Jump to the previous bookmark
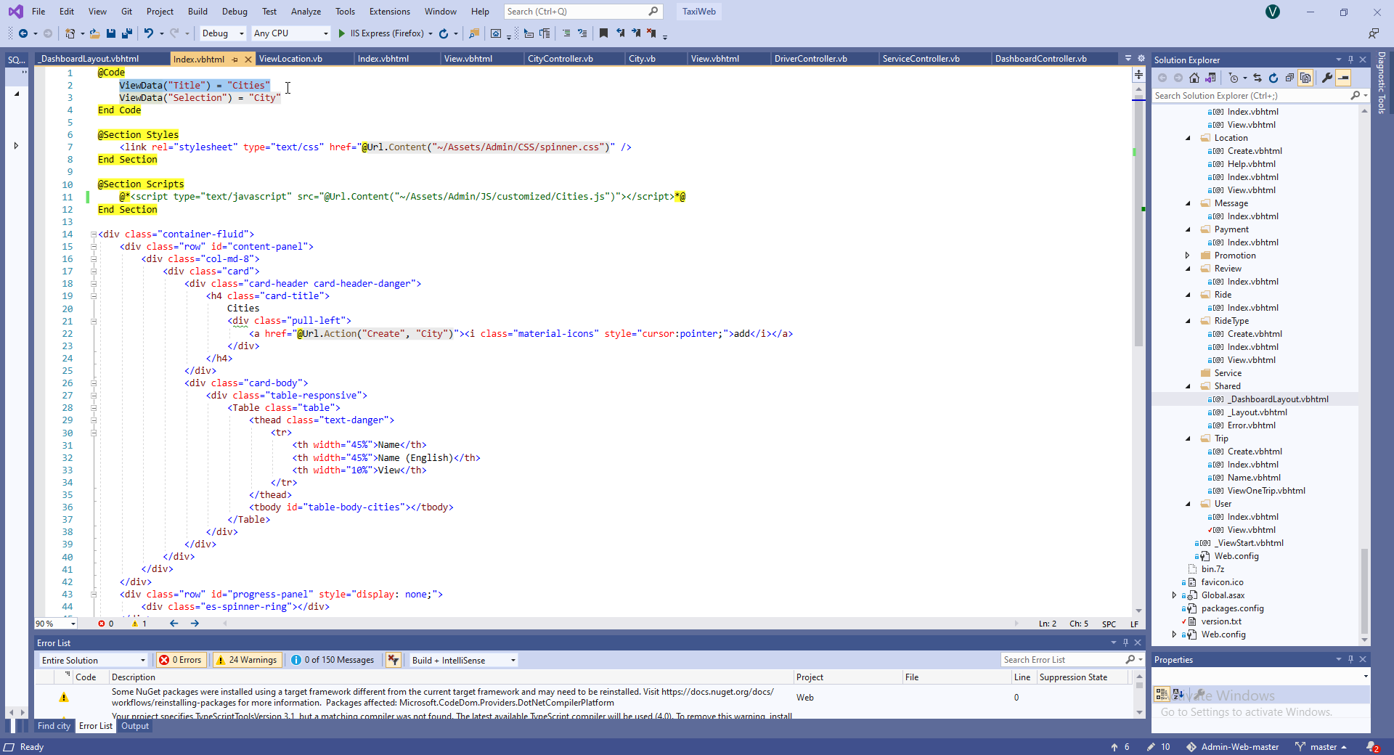 620,33
